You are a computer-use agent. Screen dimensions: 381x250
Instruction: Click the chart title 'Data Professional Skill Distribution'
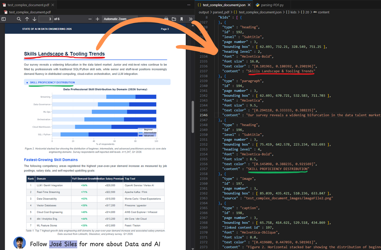tap(105, 89)
